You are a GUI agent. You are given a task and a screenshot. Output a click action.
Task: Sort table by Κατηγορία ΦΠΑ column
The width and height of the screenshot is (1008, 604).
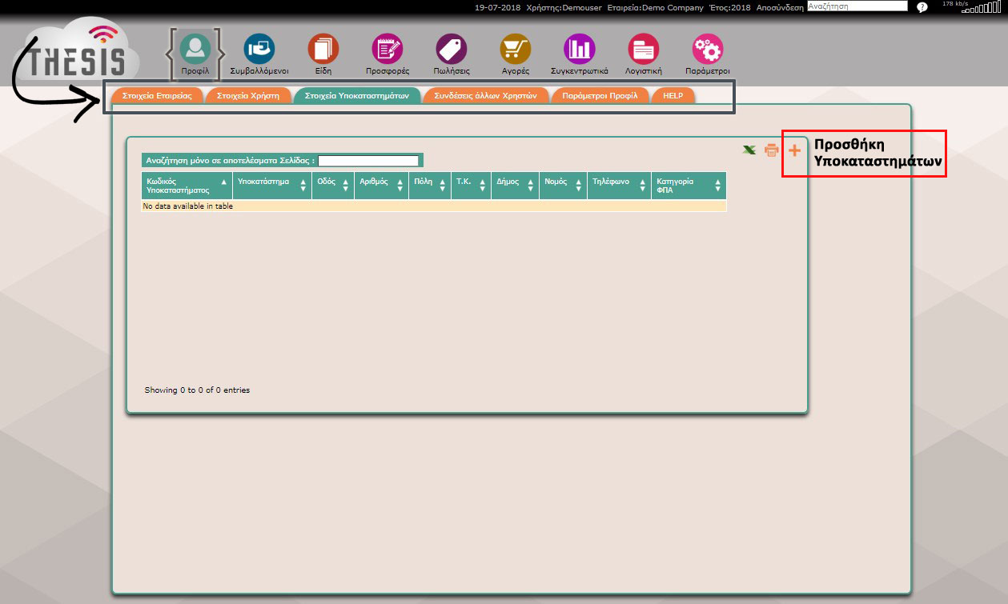689,186
